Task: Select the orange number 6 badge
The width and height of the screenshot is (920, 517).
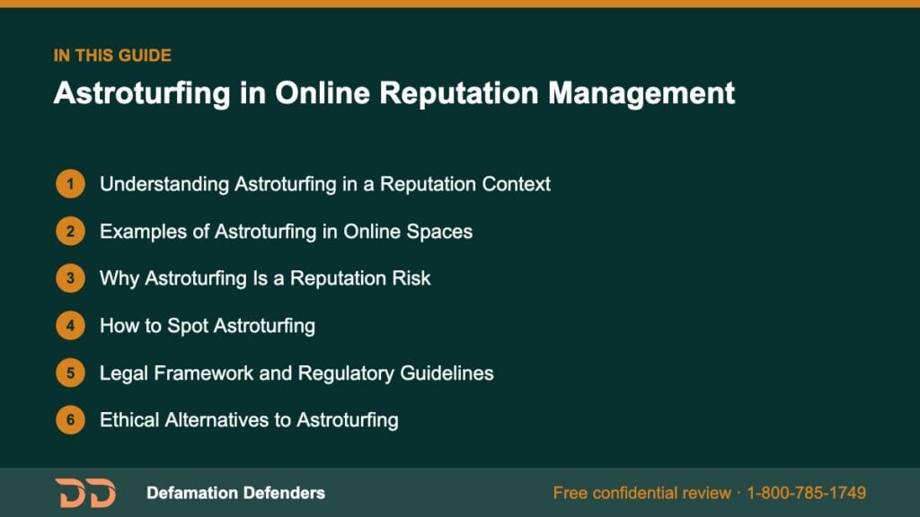Action: (70, 420)
